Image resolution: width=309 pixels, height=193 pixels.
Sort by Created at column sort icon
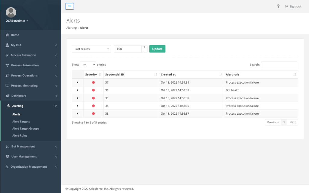click(x=221, y=74)
